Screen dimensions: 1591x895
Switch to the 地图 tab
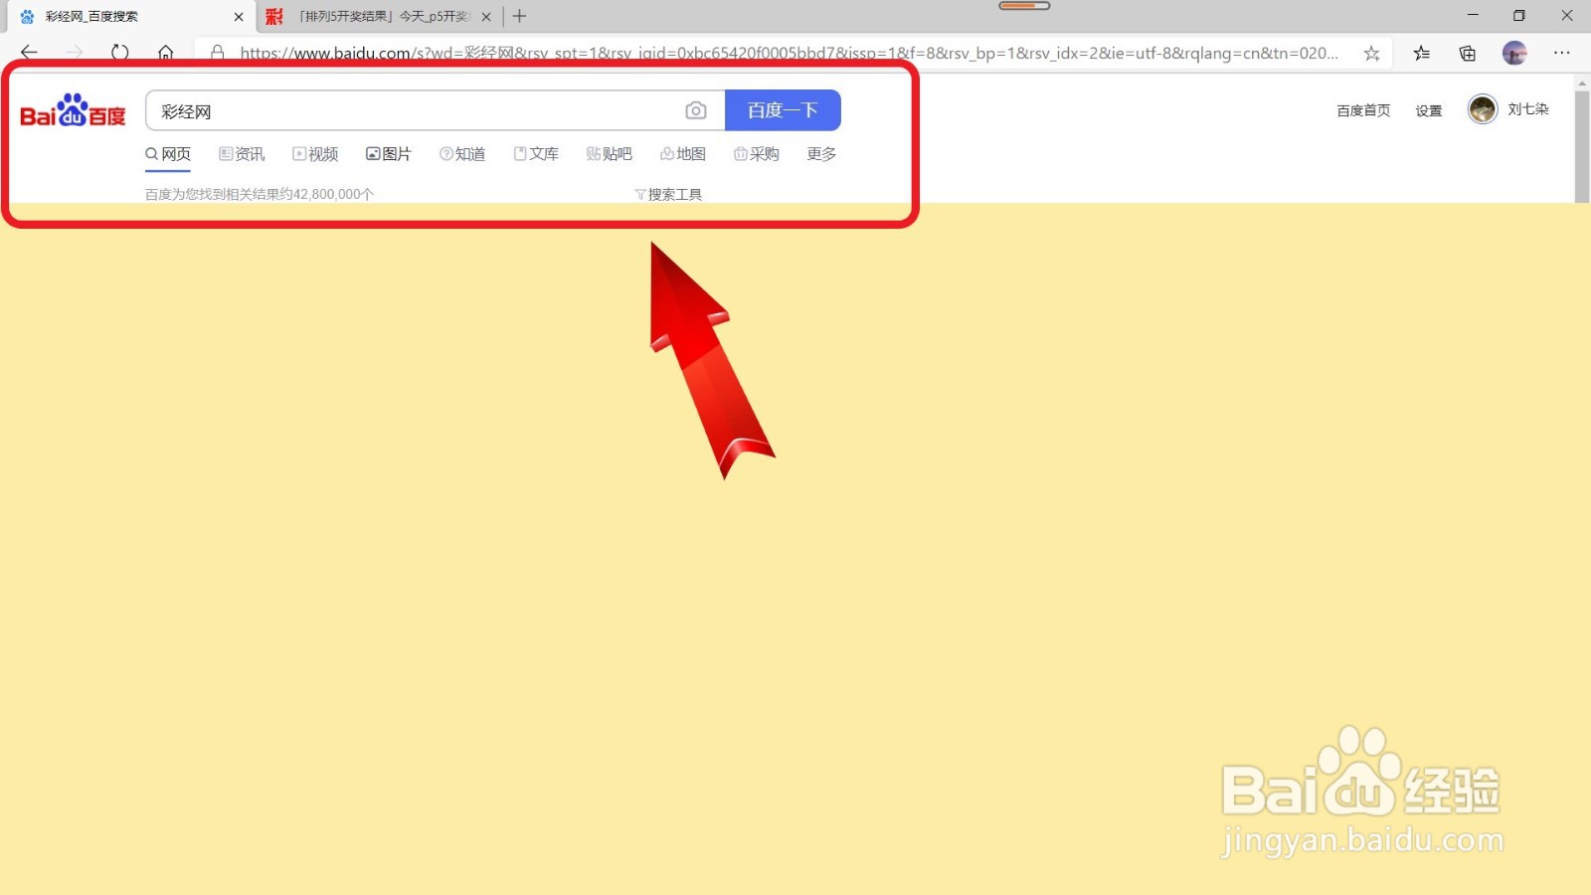point(683,154)
